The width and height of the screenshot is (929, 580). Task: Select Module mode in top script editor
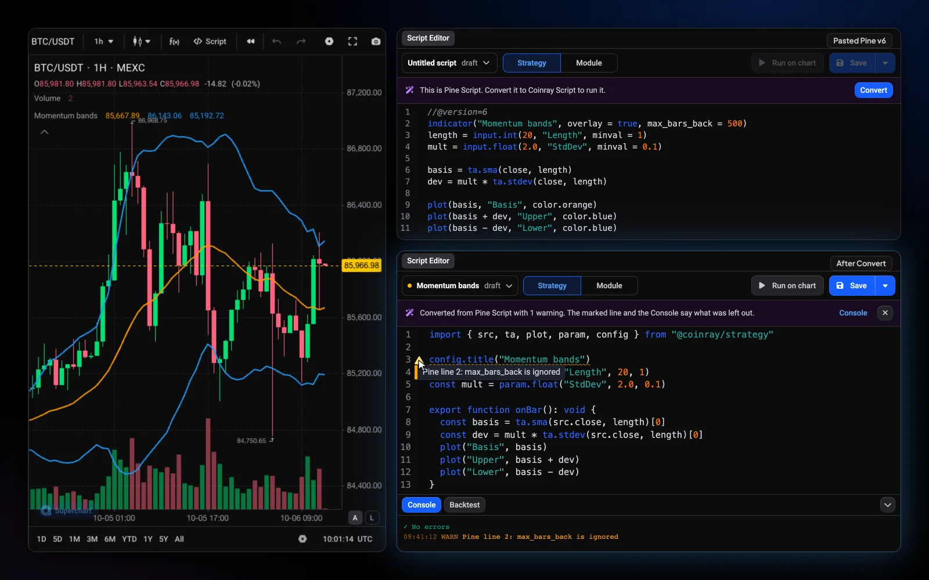pos(589,63)
